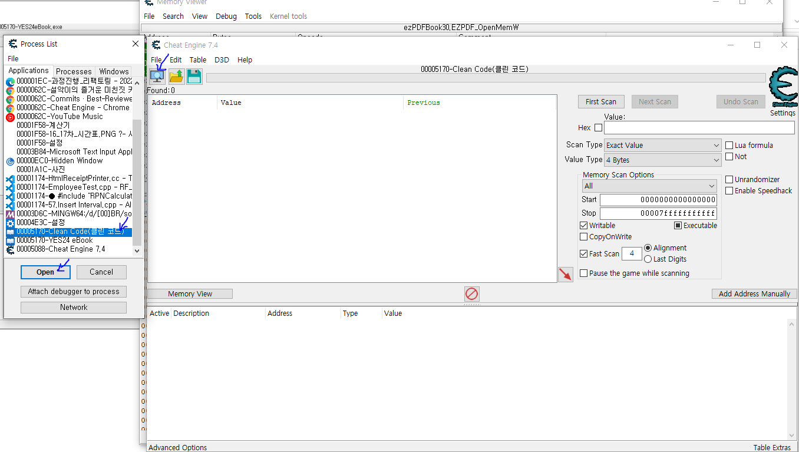Click the red arrow add-to-address-list icon

point(565,275)
